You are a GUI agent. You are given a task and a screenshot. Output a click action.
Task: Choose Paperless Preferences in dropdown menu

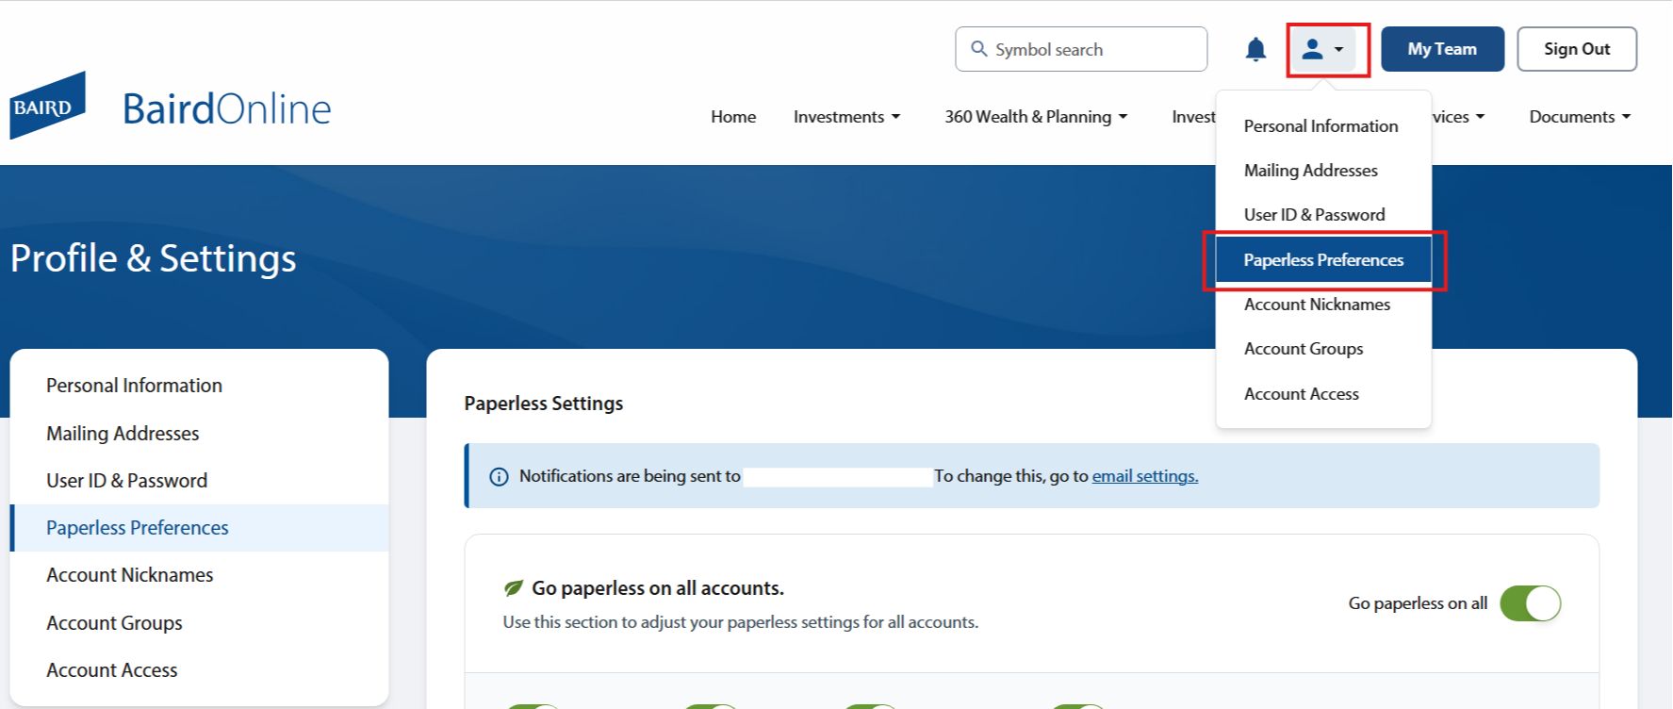(1323, 260)
